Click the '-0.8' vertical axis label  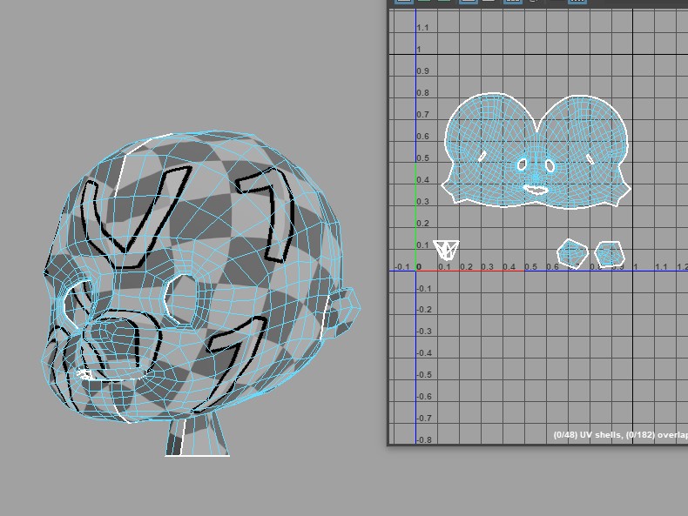pos(424,439)
